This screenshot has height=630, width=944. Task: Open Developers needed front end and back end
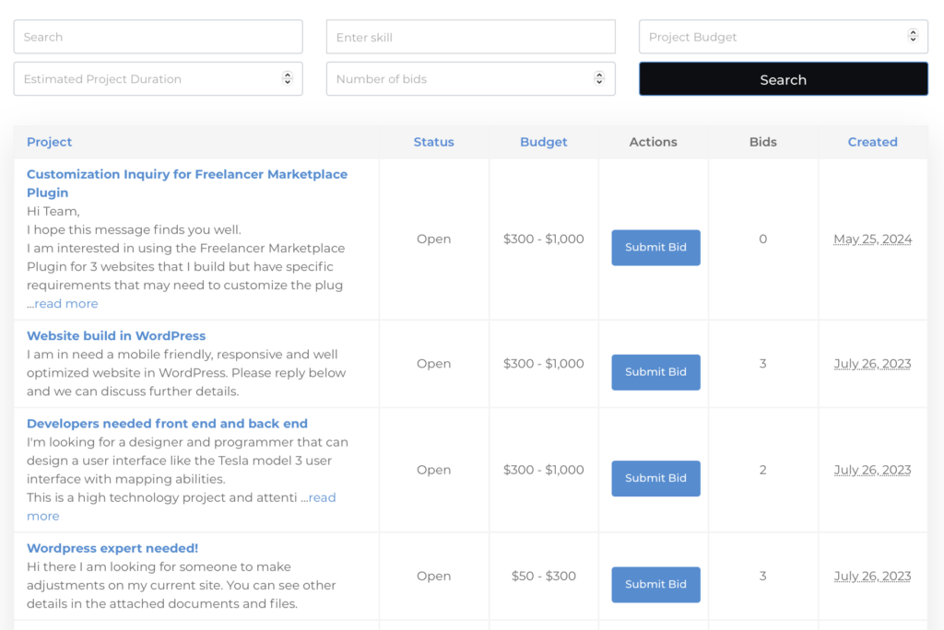point(167,424)
